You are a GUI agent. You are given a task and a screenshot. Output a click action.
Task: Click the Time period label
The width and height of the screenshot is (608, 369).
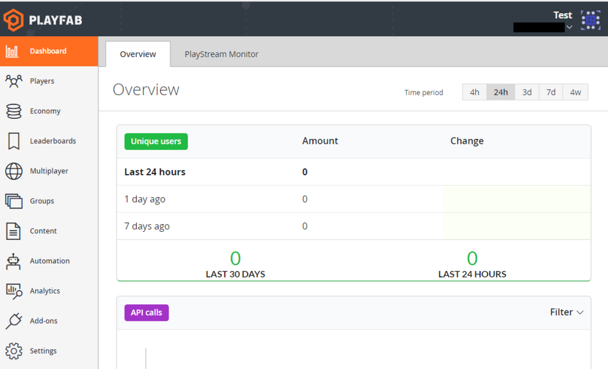coord(423,93)
